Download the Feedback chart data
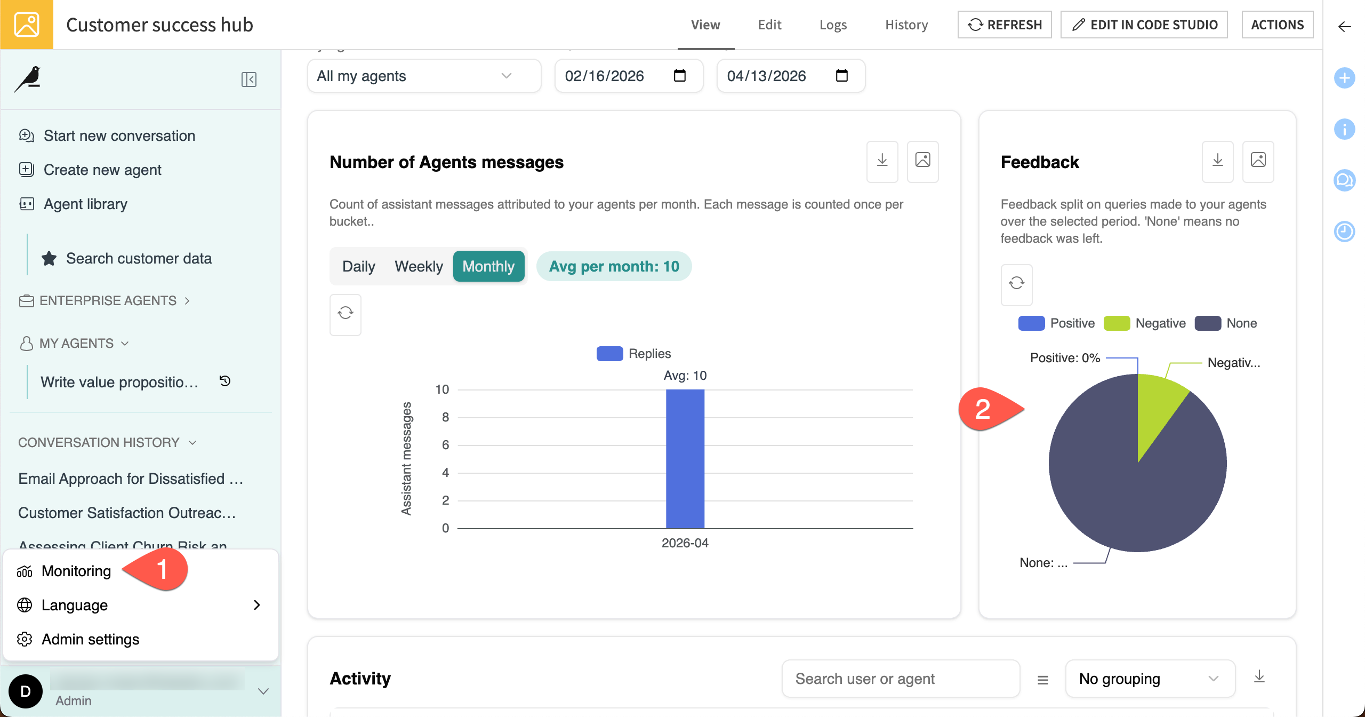Viewport: 1365px width, 717px height. click(x=1218, y=161)
